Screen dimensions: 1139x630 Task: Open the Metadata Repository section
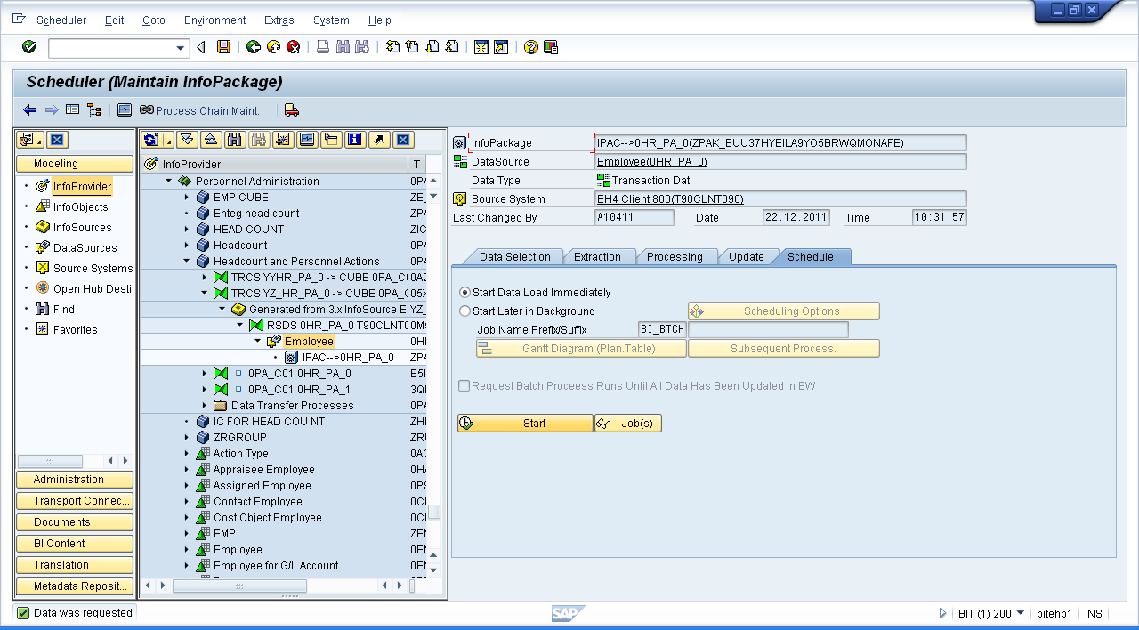click(75, 586)
